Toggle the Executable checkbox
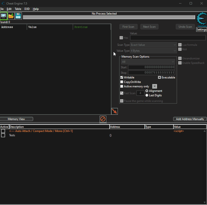Screen dimensions: 207x205 point(159,77)
